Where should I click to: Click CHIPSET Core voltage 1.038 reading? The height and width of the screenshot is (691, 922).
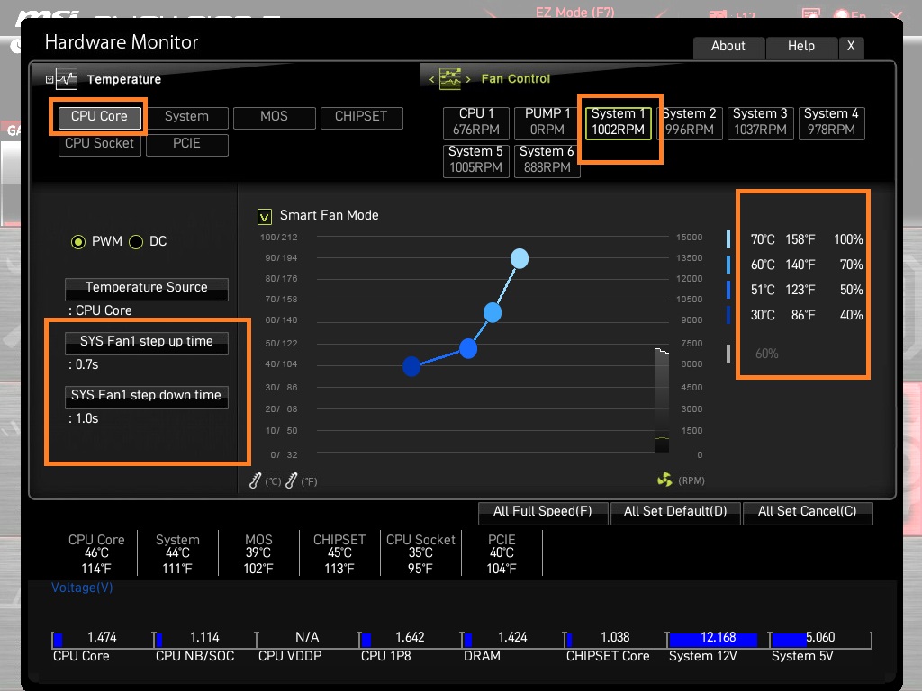(x=615, y=638)
